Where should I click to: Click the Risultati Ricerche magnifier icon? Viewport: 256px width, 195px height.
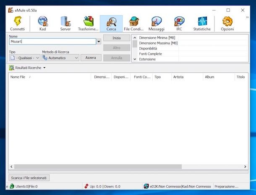point(12,68)
